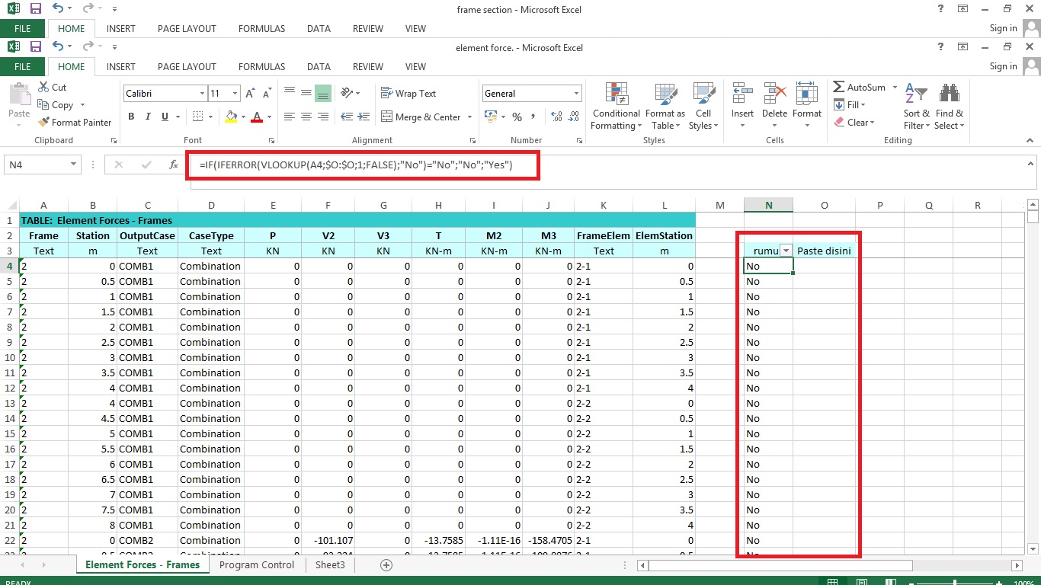Click the Borders icon
The width and height of the screenshot is (1041, 585).
[x=198, y=117]
